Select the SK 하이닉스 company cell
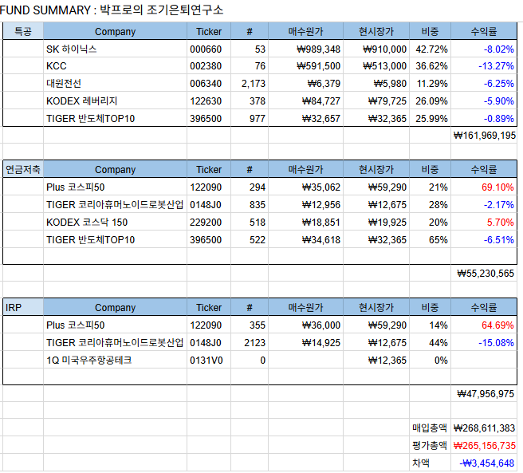523x473 pixels. coord(115,49)
